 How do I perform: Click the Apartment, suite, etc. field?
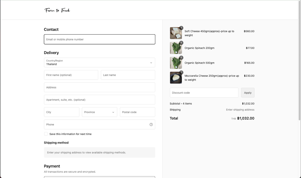[x=100, y=100]
